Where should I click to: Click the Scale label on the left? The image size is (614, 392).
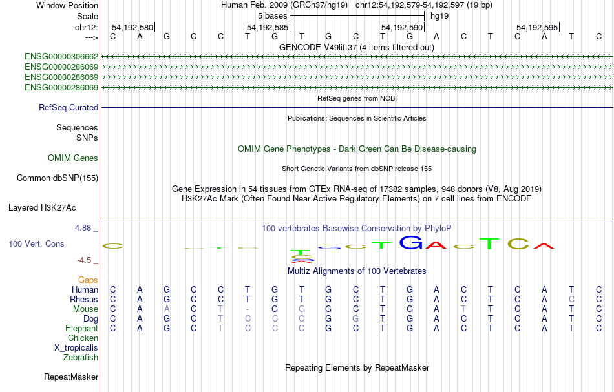coord(88,16)
